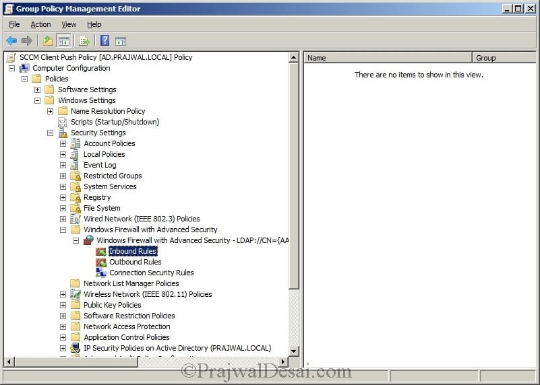Image resolution: width=540 pixels, height=385 pixels.
Task: Click the Forward arrow toolbar icon
Action: click(26, 41)
